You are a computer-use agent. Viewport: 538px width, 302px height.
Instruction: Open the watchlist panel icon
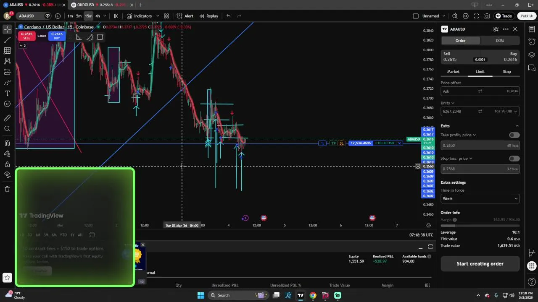[x=532, y=29]
